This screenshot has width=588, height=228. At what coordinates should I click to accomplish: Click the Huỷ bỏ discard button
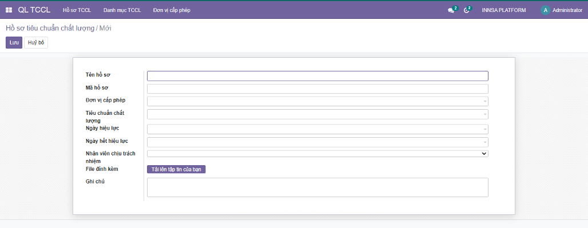pos(36,43)
